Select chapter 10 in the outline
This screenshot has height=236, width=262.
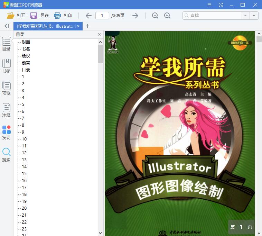24,139
